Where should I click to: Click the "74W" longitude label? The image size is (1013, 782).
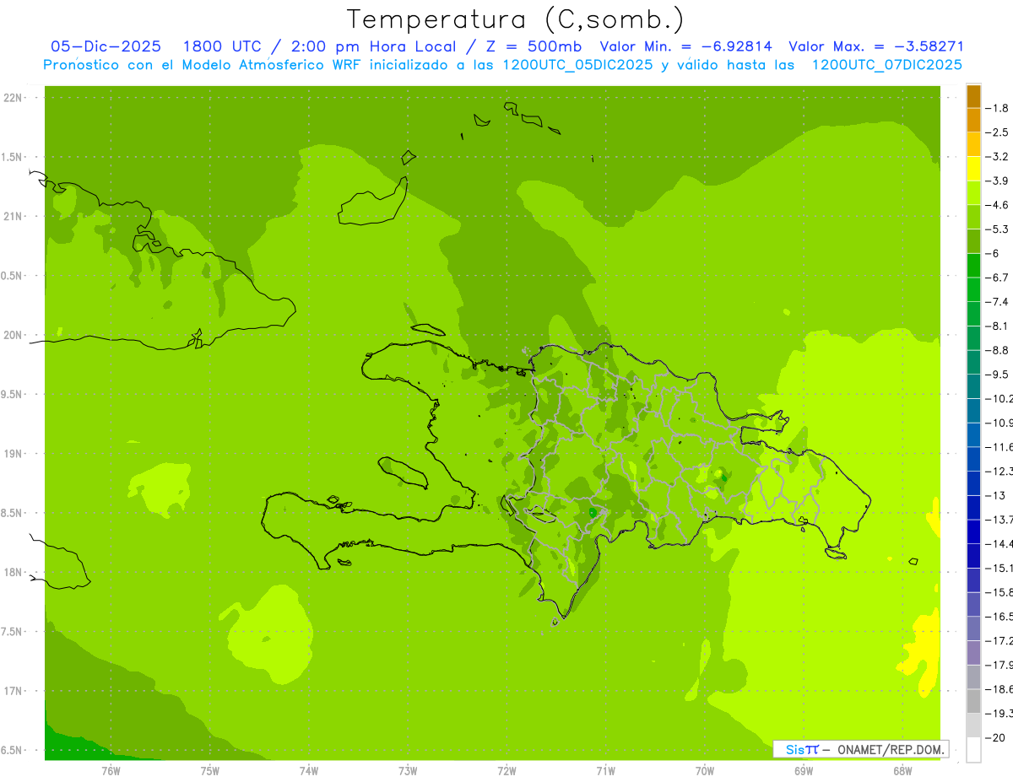(309, 771)
